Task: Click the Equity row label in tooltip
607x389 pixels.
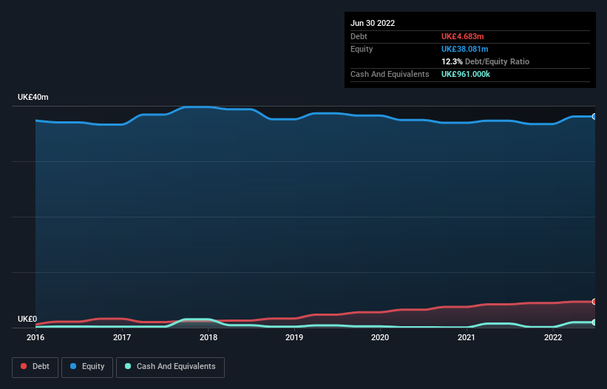Action: [x=362, y=49]
